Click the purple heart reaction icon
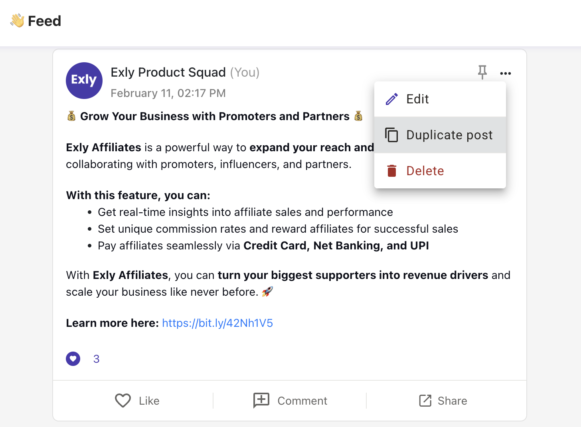 tap(73, 359)
